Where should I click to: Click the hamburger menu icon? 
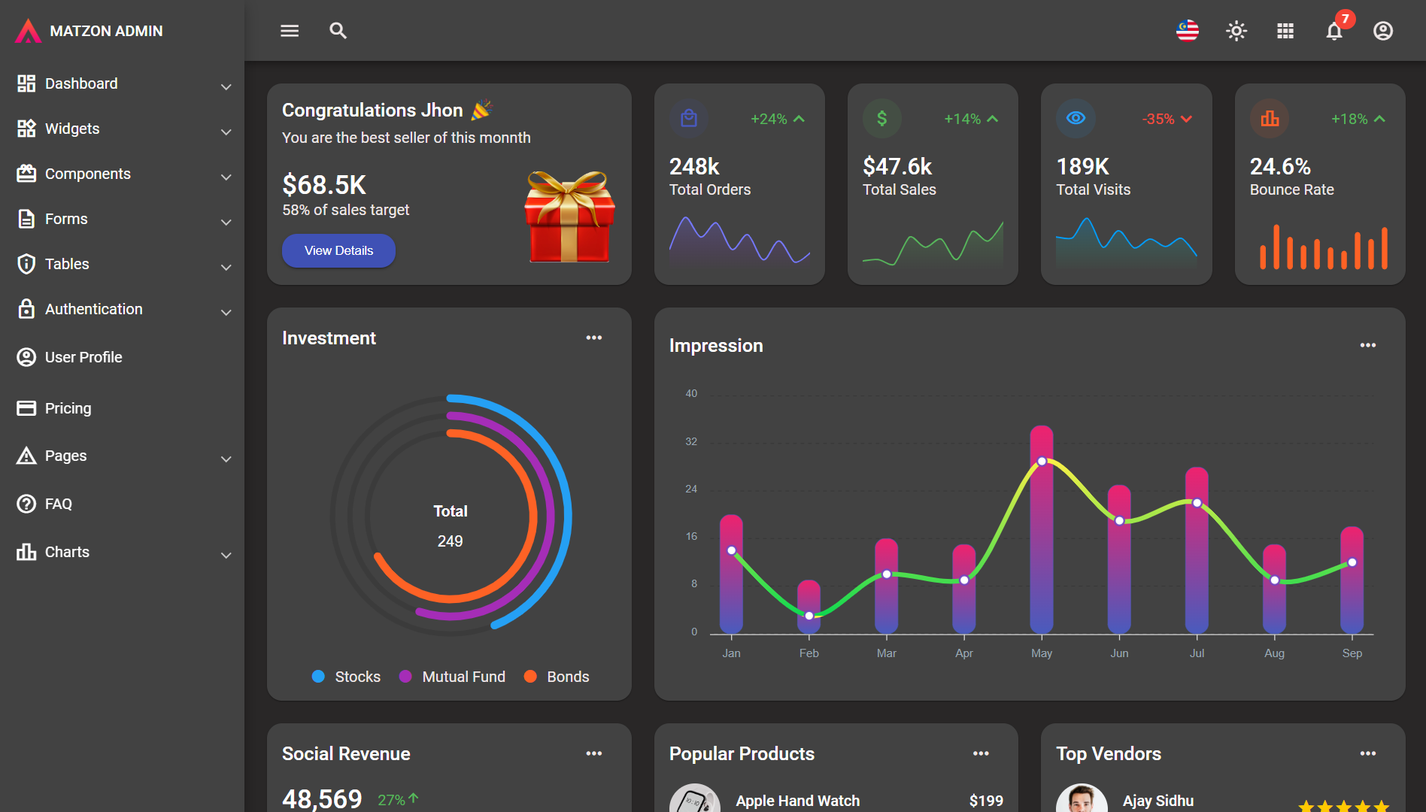pos(289,31)
